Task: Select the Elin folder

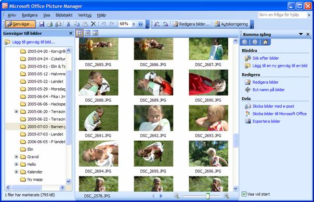Action: [30, 149]
